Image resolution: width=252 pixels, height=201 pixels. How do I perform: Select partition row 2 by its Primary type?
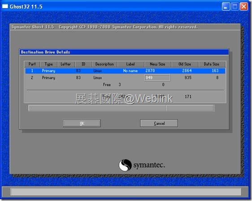point(48,78)
